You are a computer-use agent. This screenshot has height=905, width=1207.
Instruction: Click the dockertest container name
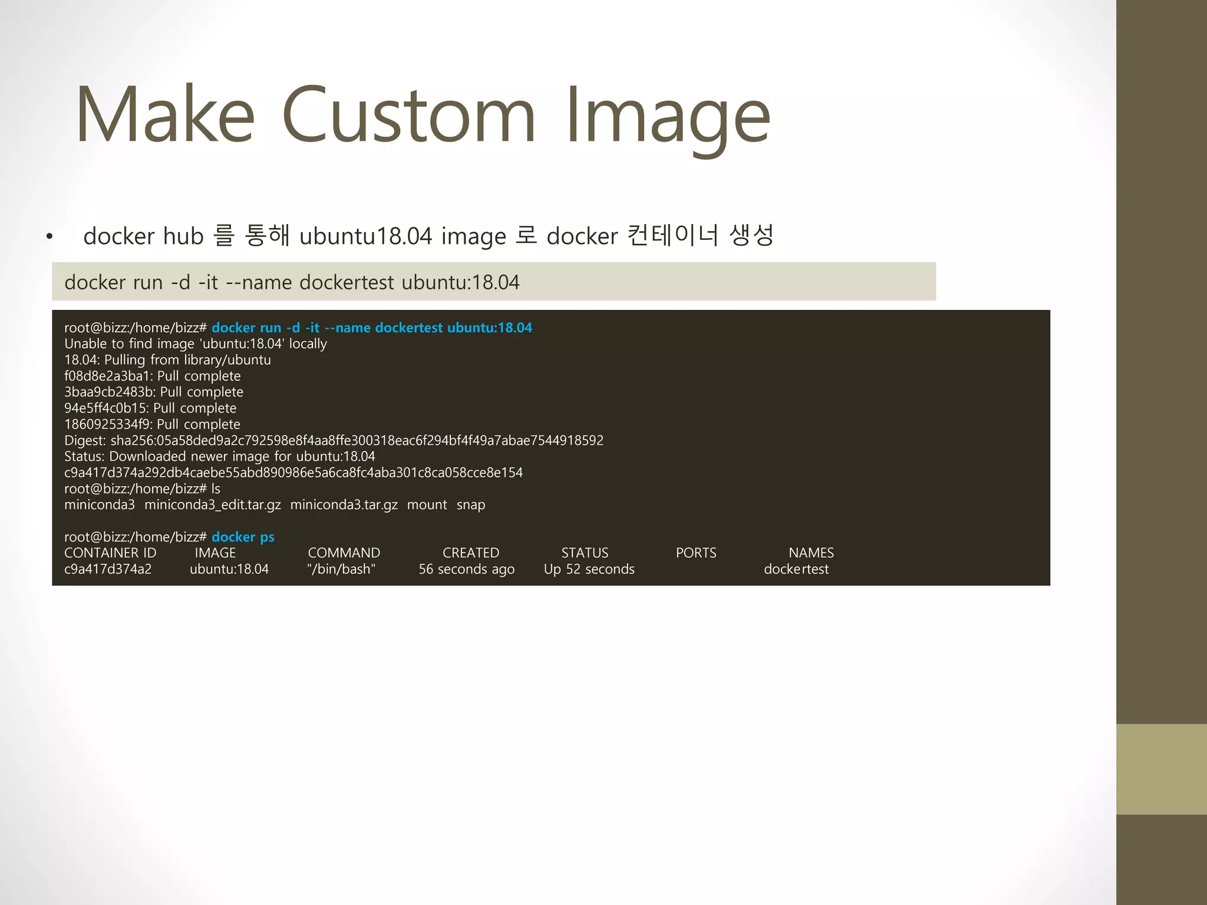point(796,569)
